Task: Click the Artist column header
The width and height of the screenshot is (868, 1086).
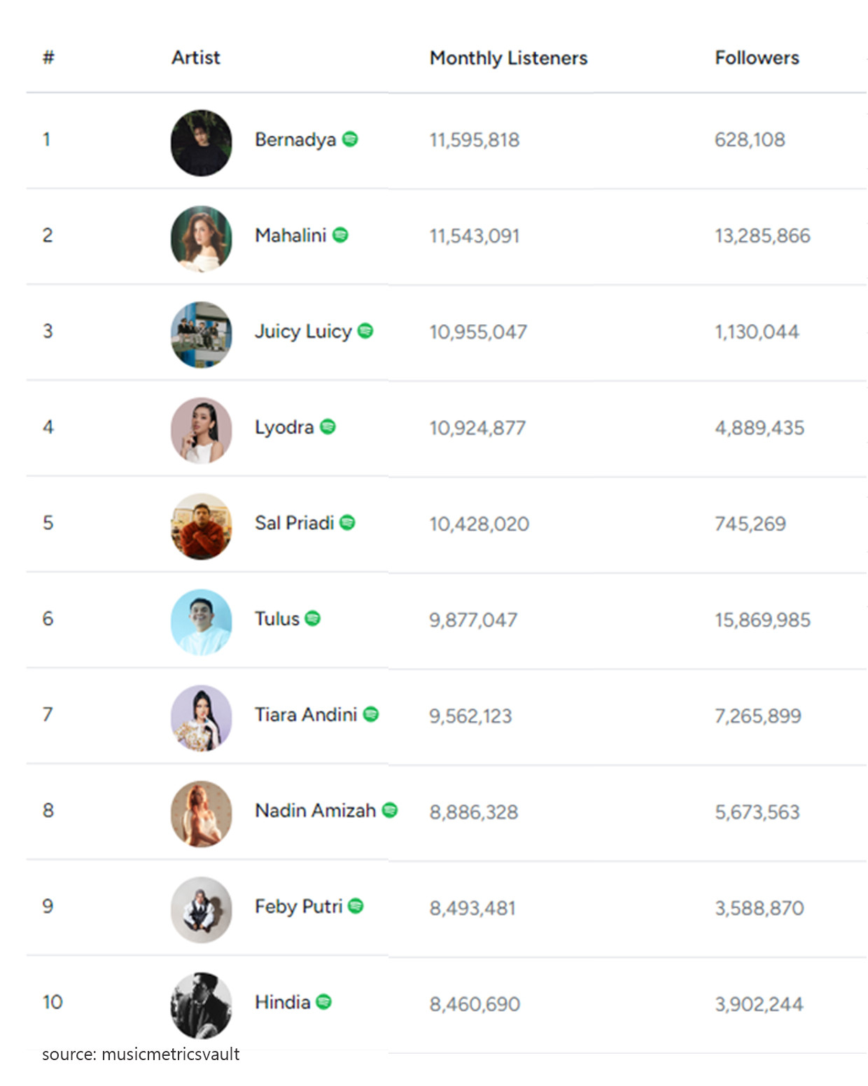Action: [x=195, y=57]
